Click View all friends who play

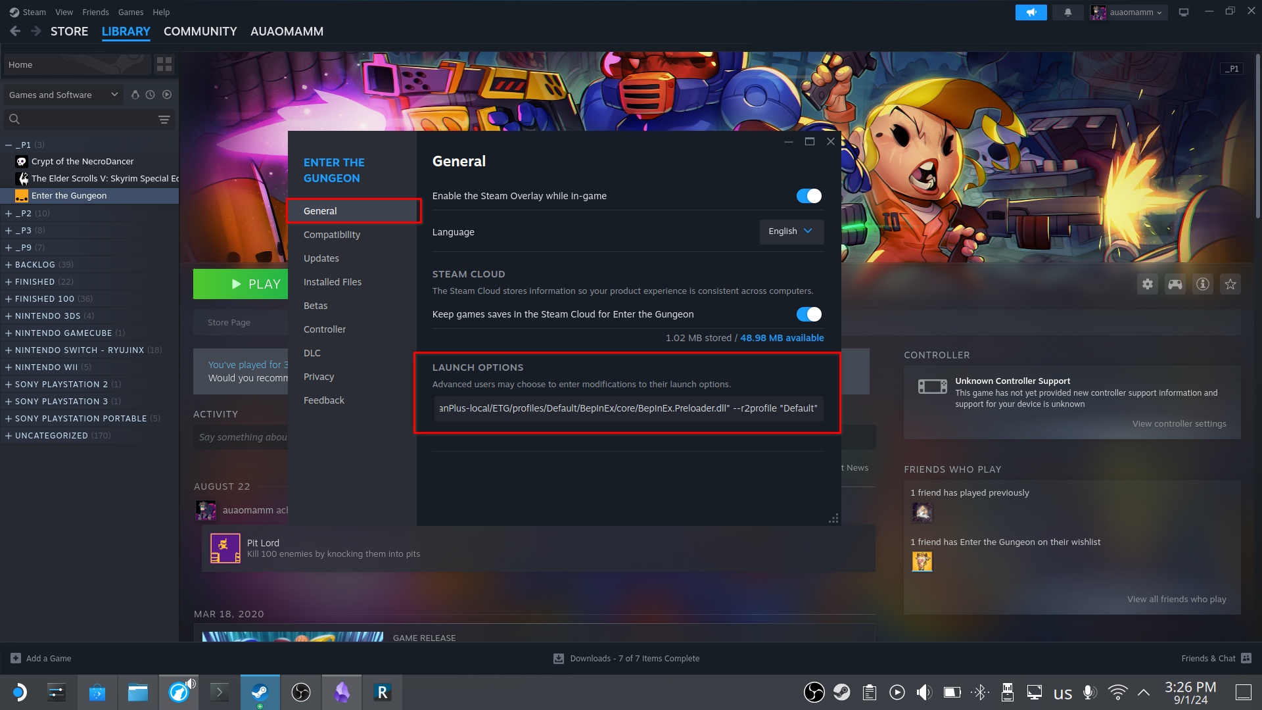point(1177,599)
